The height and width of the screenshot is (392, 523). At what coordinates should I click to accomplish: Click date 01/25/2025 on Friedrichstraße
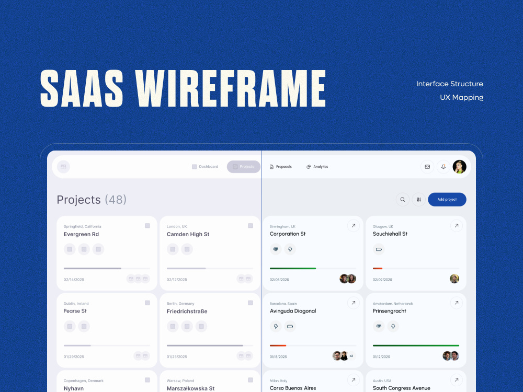tap(177, 356)
